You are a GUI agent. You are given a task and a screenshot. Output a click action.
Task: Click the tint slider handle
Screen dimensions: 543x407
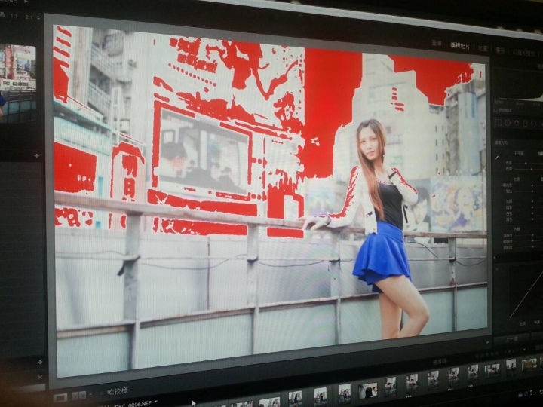[532, 170]
